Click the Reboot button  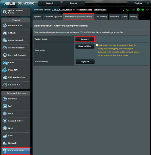point(74,3)
